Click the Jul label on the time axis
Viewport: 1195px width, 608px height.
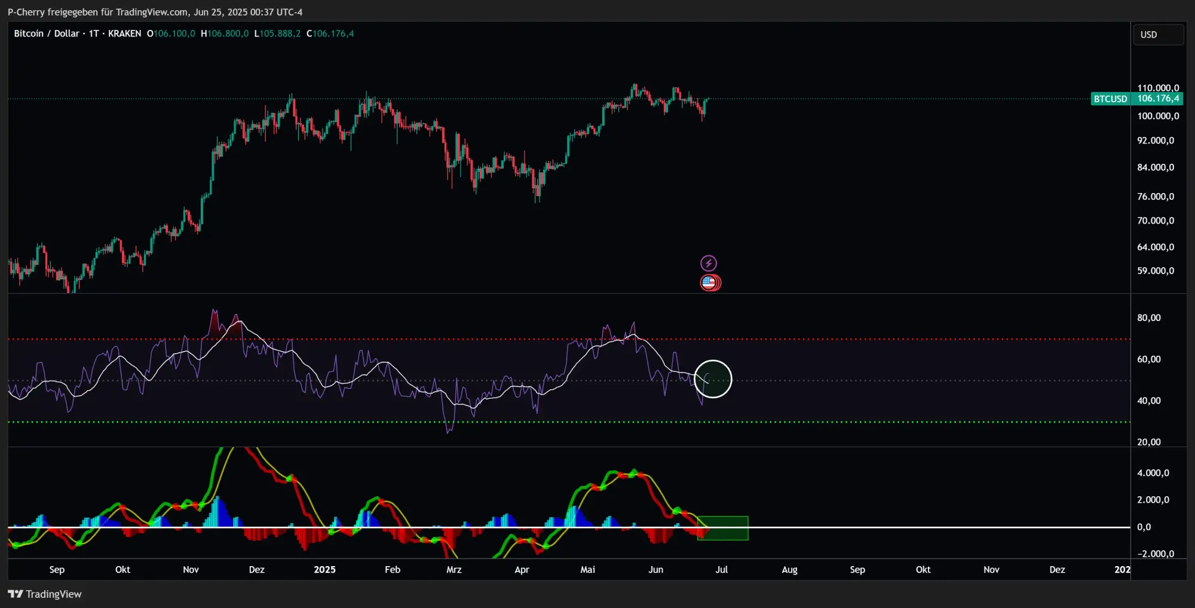(x=721, y=569)
